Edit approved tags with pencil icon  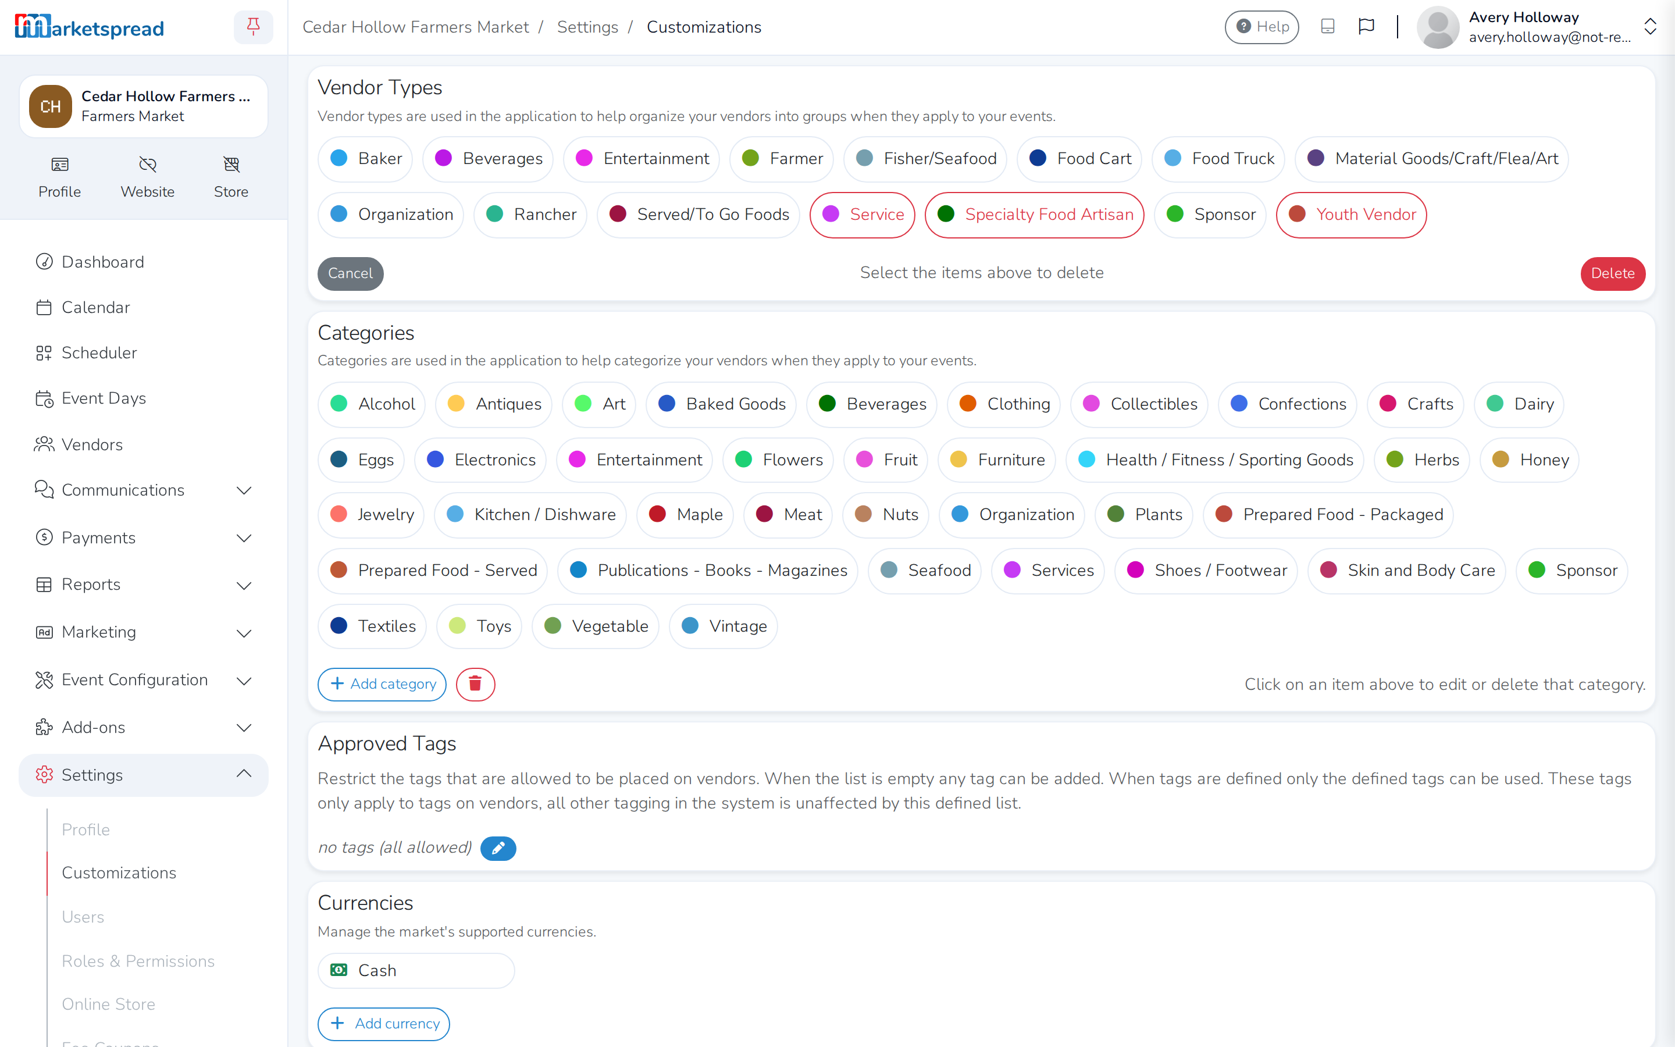[498, 848]
